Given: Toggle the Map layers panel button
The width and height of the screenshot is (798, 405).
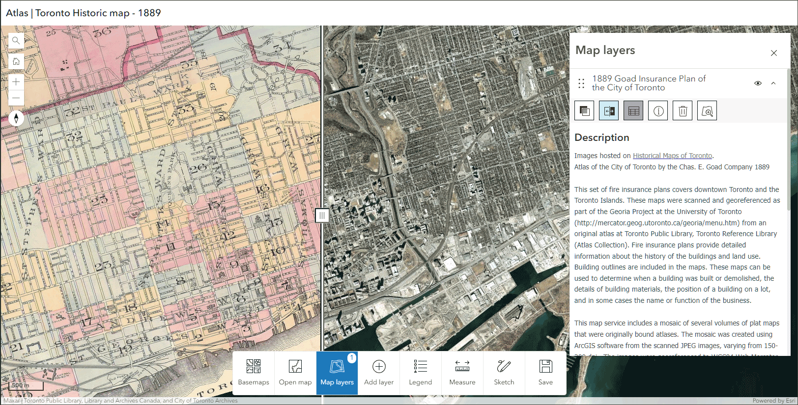Looking at the screenshot, I should click(337, 373).
